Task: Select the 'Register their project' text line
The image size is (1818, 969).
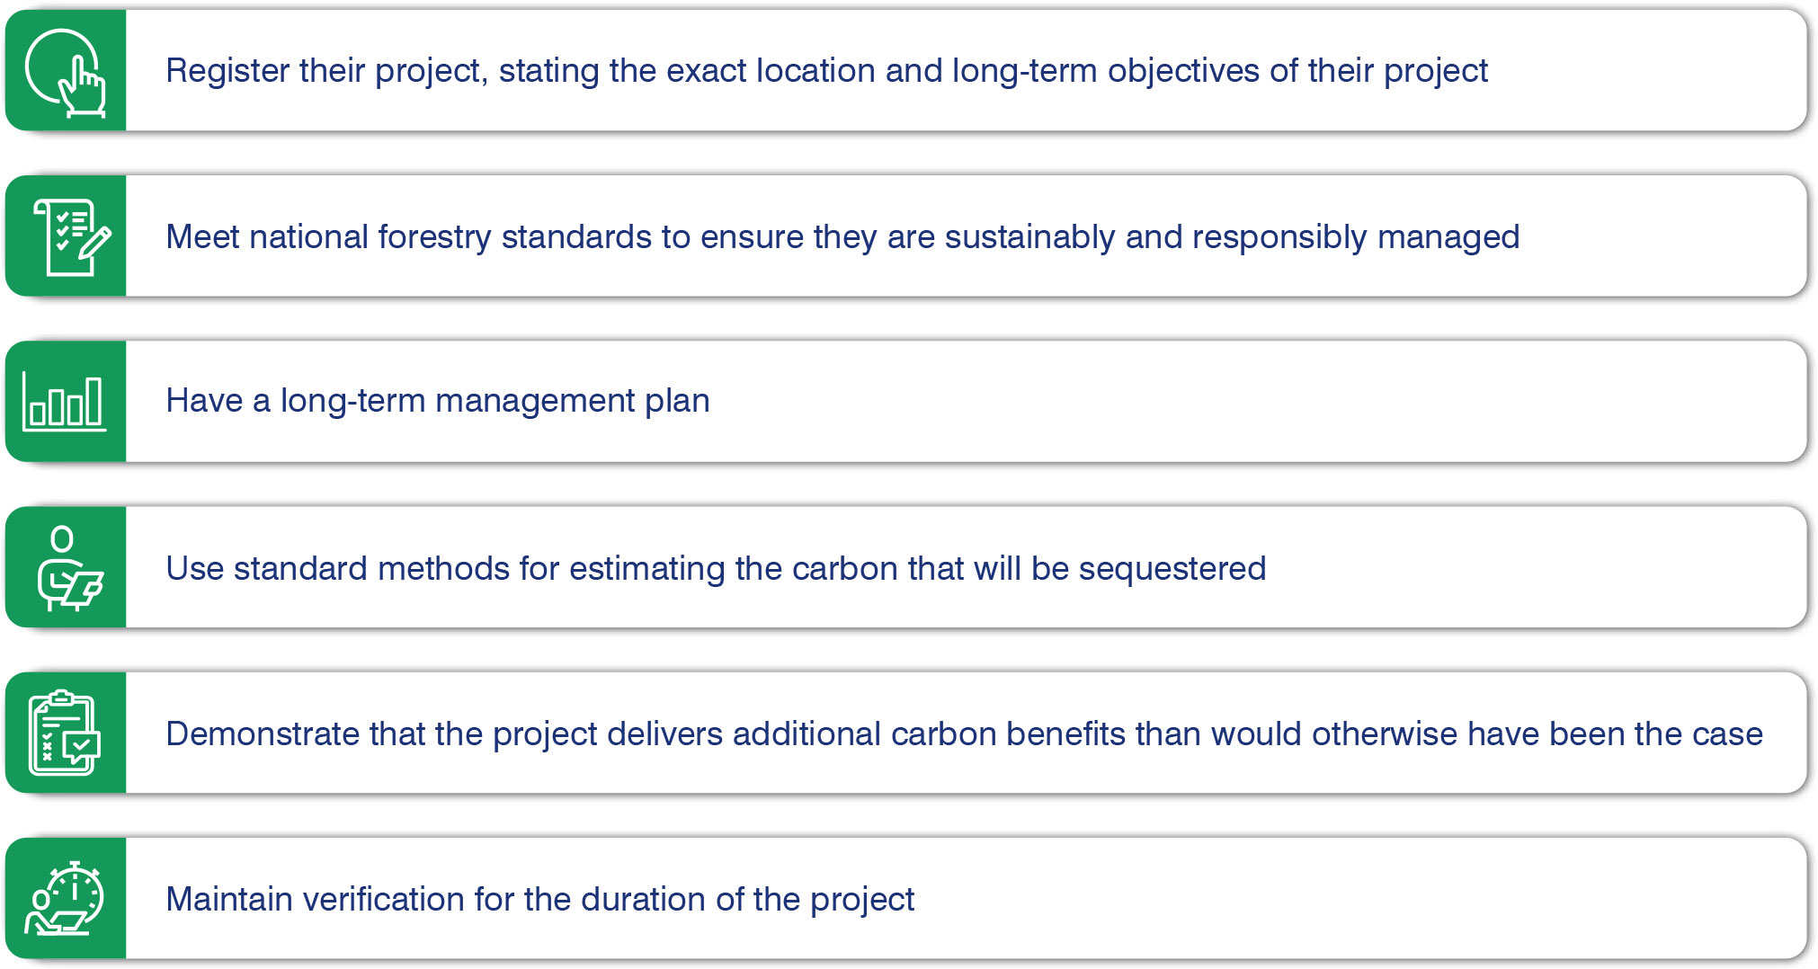Action: point(825,71)
